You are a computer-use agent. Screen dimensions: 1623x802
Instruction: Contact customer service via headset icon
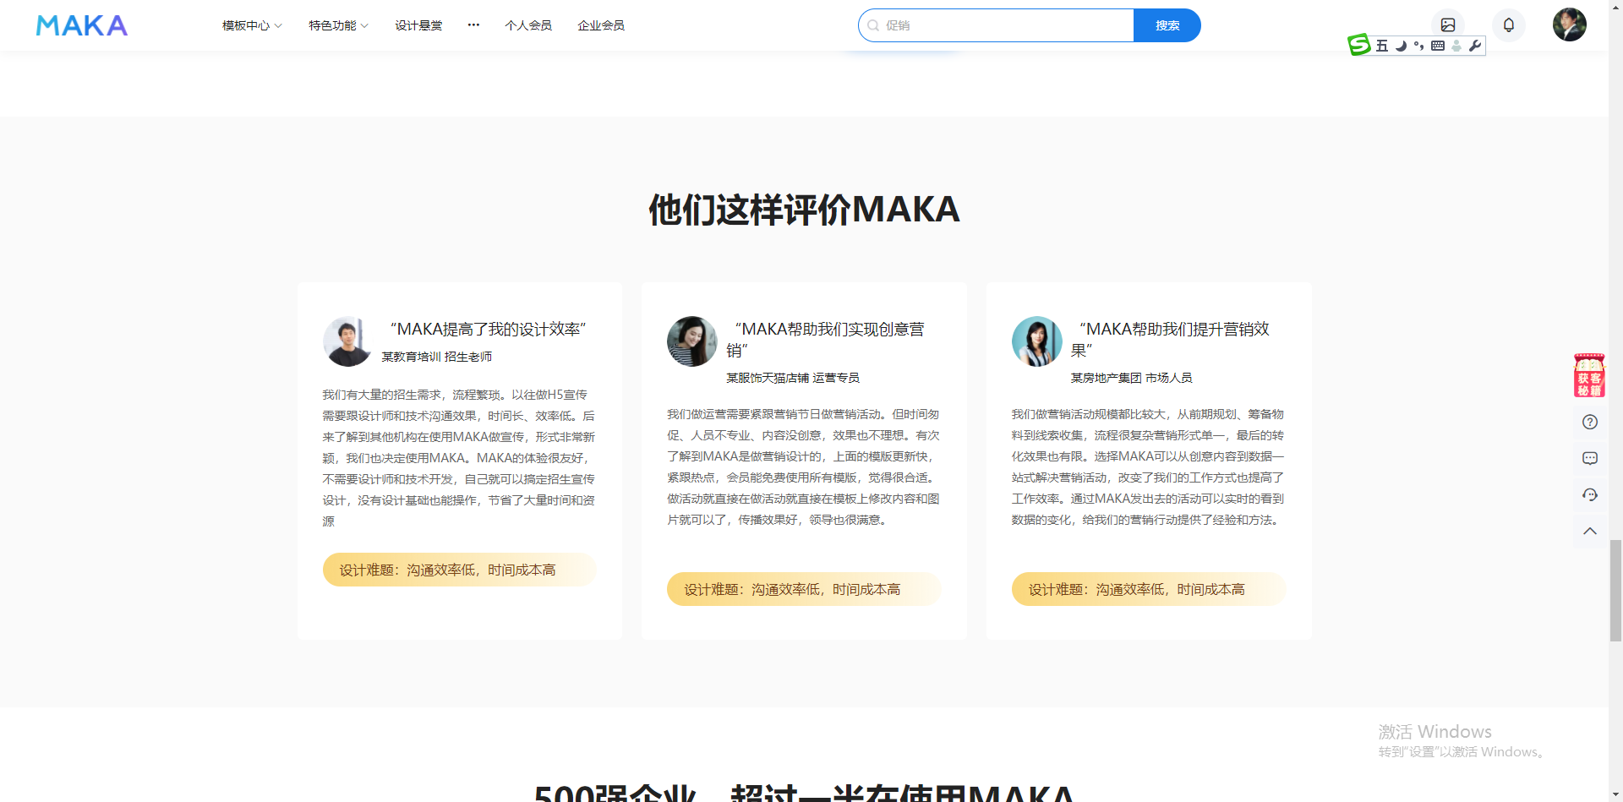coord(1590,494)
